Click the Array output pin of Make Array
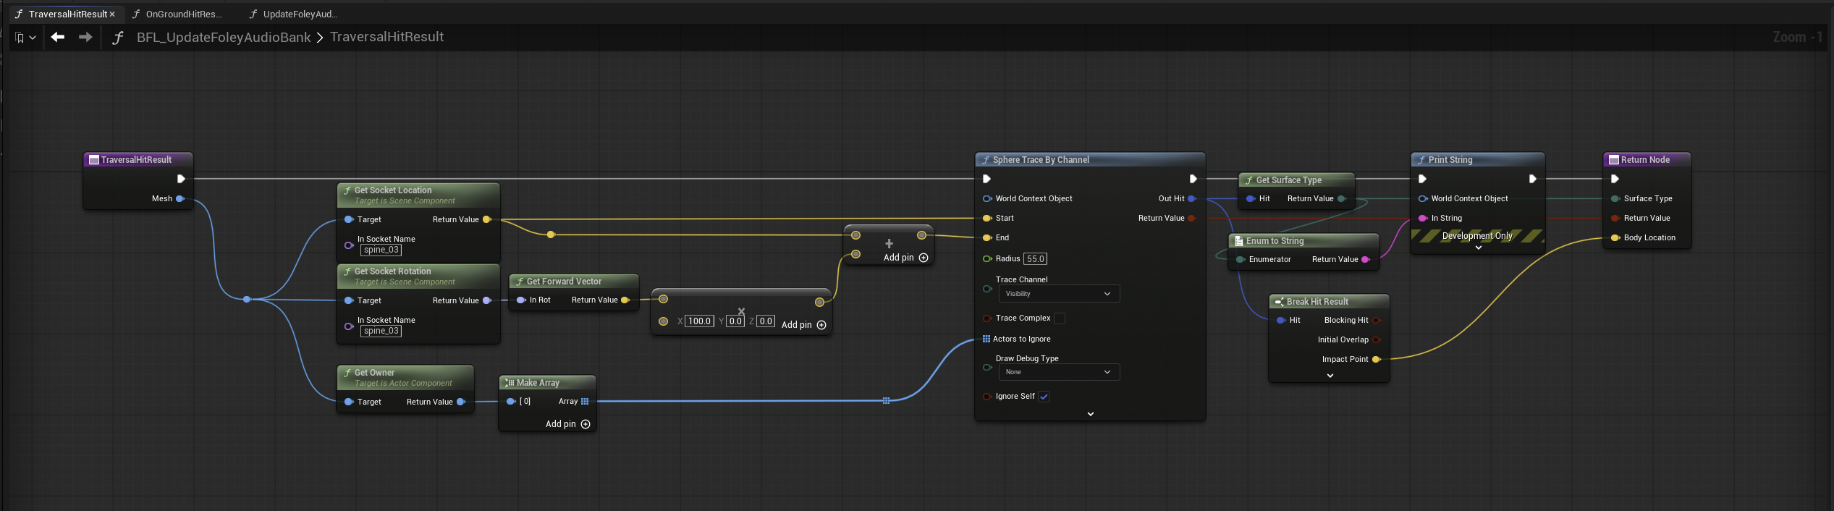This screenshot has height=511, width=1834. point(585,401)
